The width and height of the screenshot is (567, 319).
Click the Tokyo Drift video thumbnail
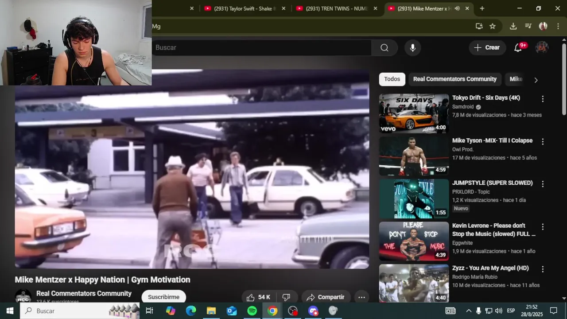point(414,113)
